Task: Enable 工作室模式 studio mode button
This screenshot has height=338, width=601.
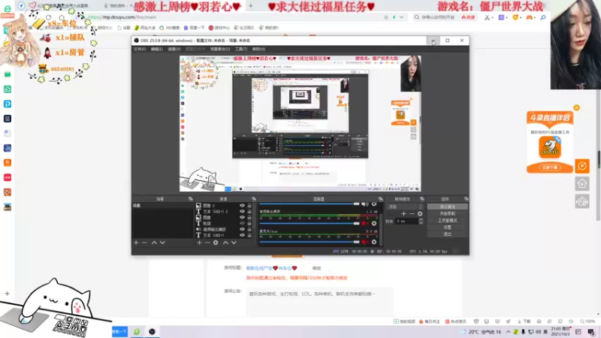Action: click(x=447, y=220)
